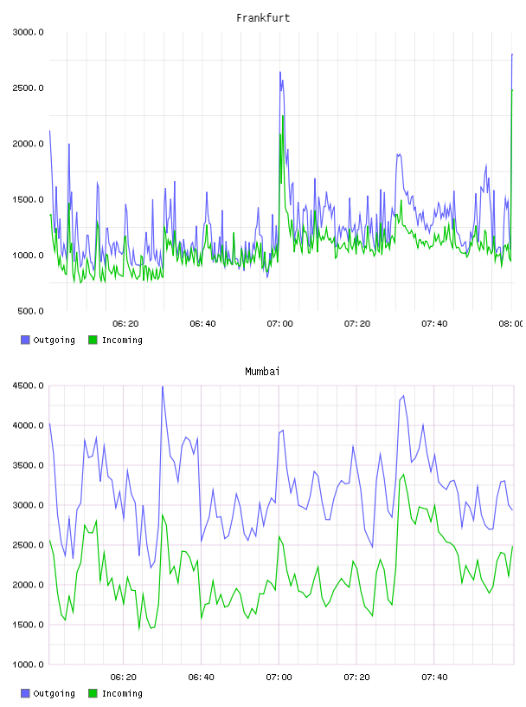Click the Mumbai Outgoing blue legend swatch

25,693
